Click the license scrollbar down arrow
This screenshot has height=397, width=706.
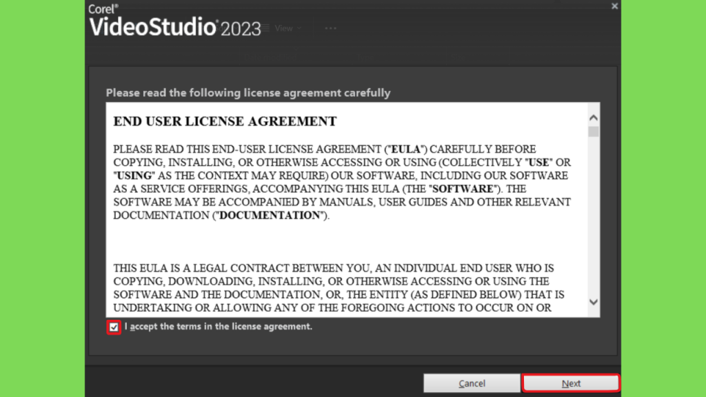coord(594,302)
